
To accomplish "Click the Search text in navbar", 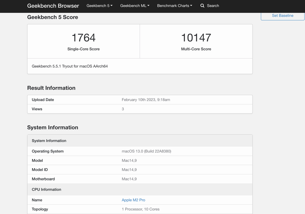I will [213, 6].
